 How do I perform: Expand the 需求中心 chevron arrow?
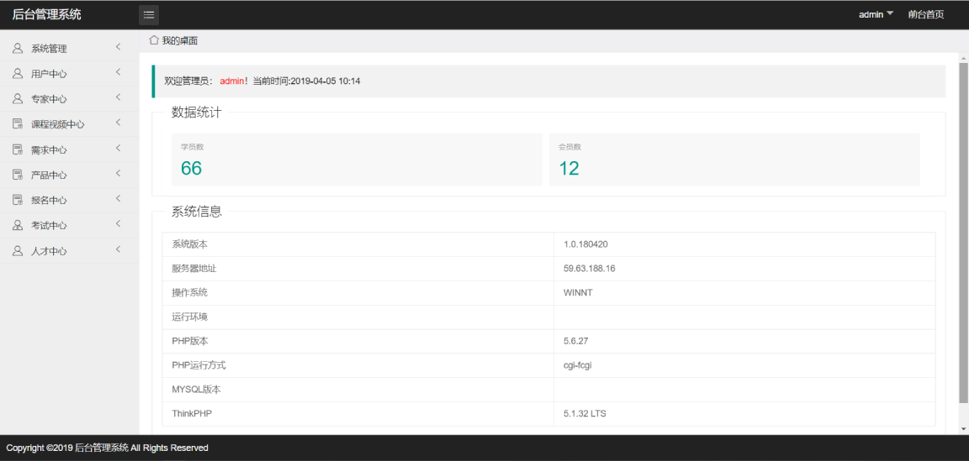pos(118,148)
